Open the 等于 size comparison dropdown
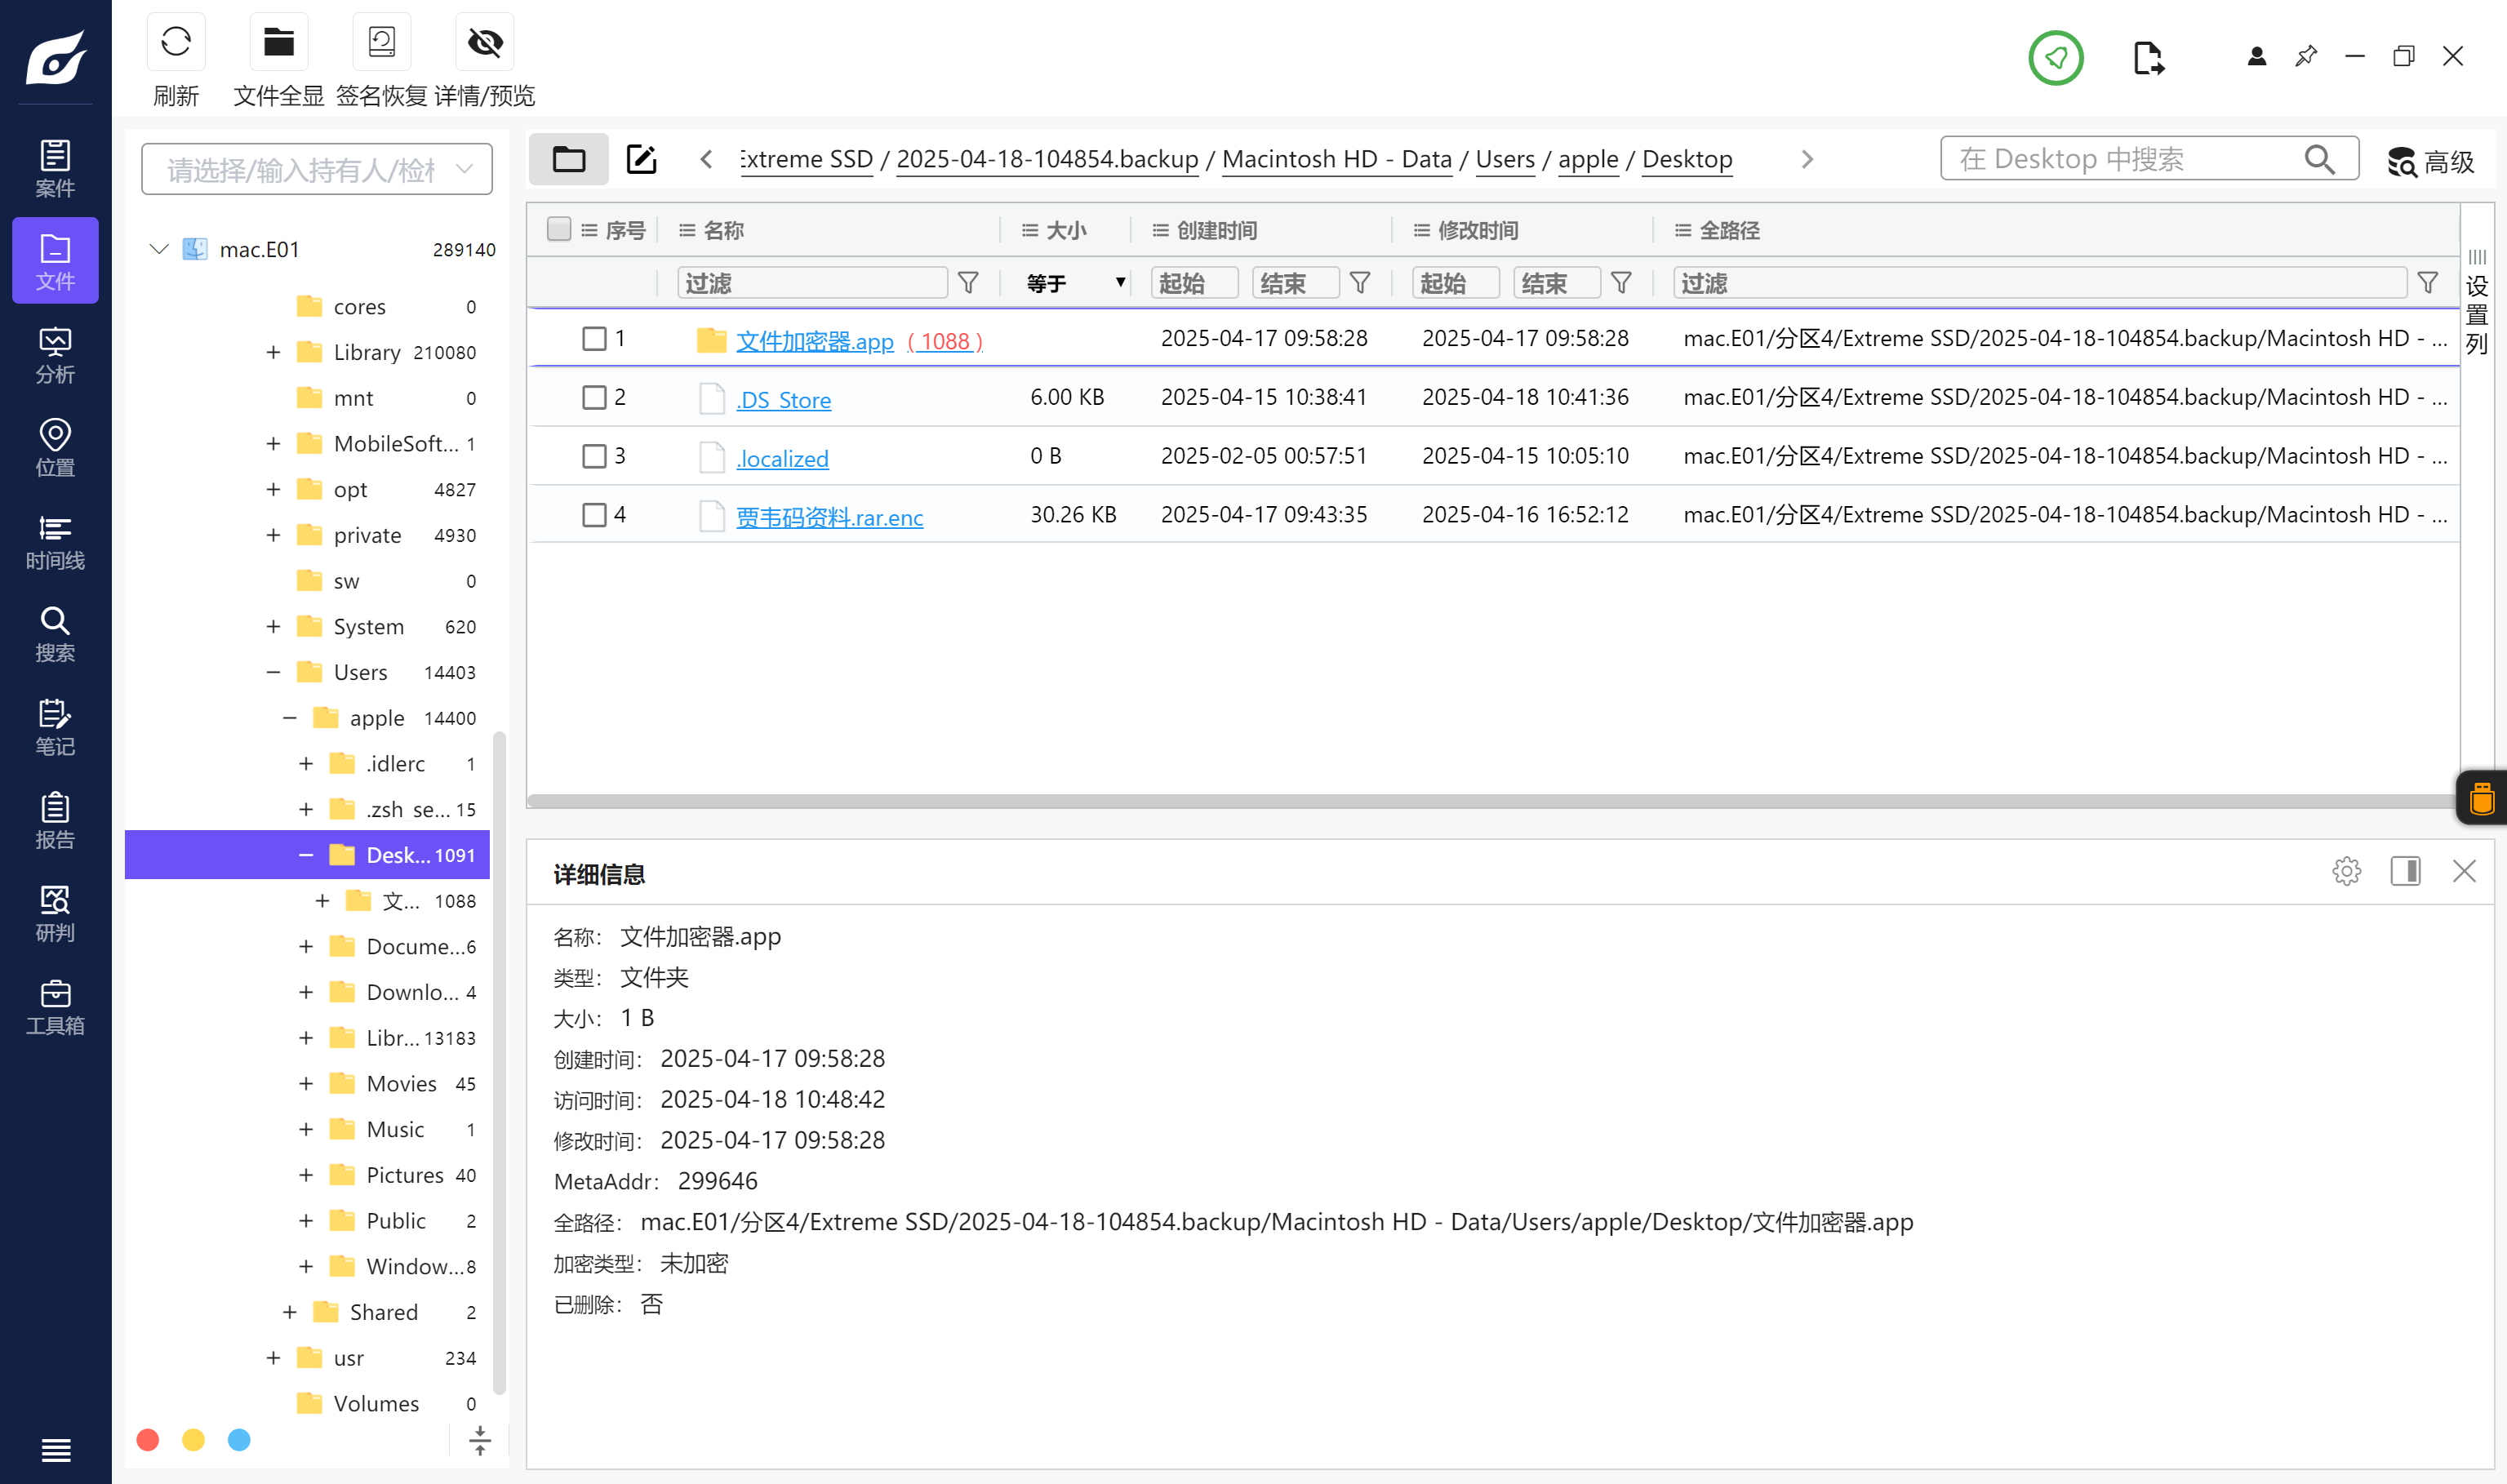 pyautogui.click(x=1075, y=283)
